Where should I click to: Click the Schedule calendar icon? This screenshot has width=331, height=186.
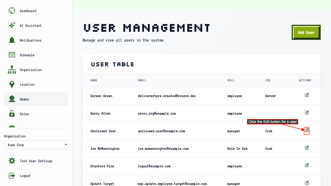coord(12,55)
